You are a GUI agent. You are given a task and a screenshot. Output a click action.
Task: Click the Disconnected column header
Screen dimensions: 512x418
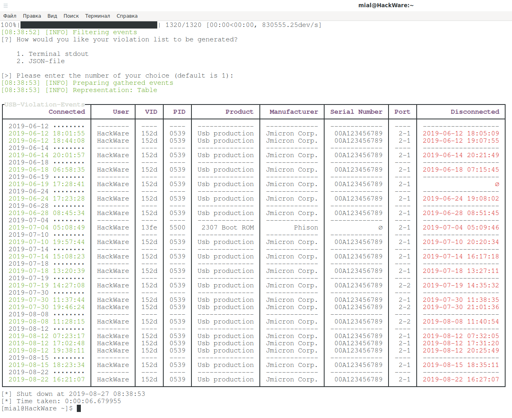(x=475, y=112)
